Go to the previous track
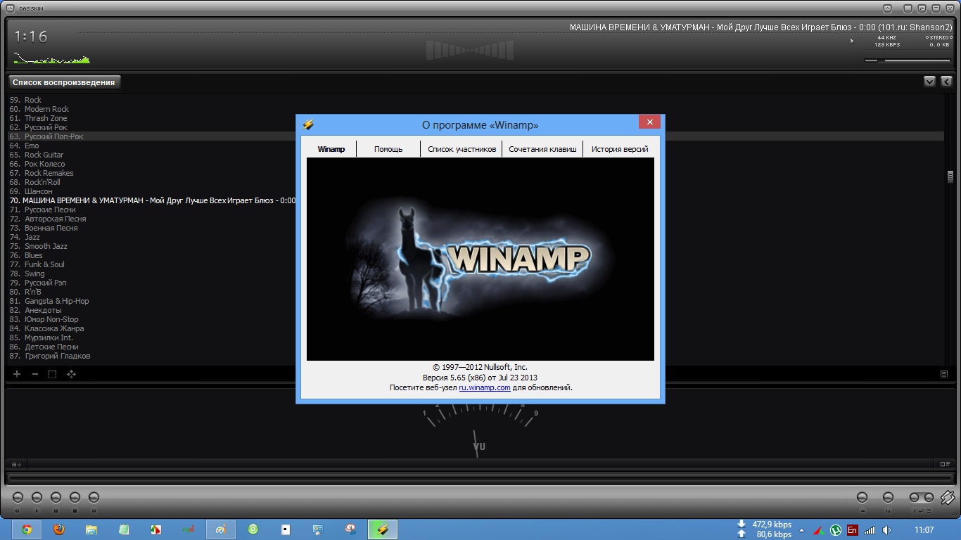961x540 pixels. 18,498
